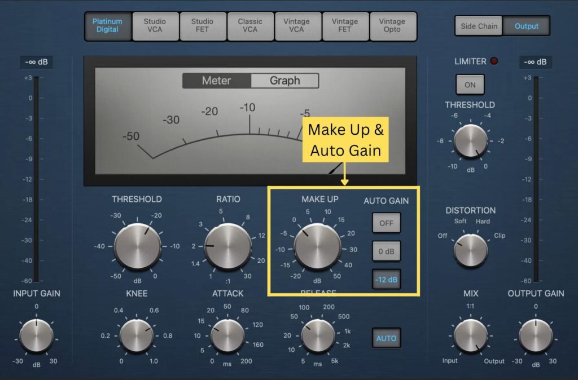Click the compressor Threshold knob
This screenshot has width=578, height=380.
[x=137, y=246]
